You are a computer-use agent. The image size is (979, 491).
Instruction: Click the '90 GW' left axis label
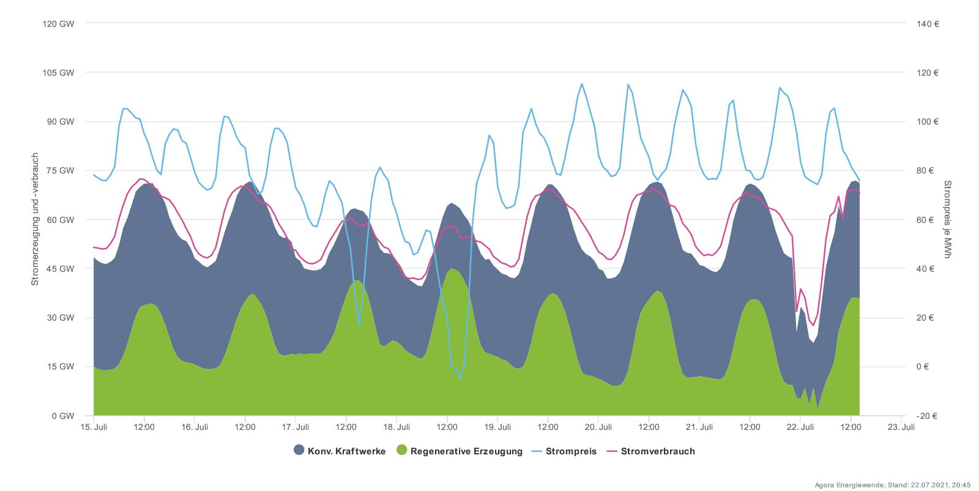click(61, 122)
